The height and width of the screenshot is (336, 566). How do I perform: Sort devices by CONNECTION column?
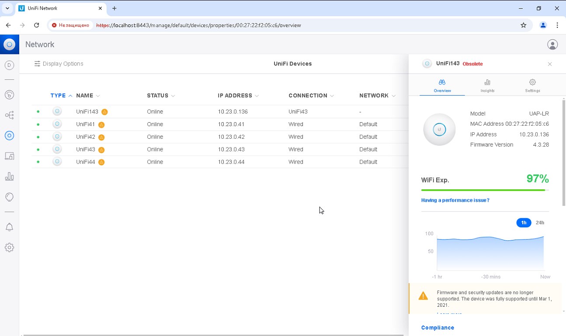(311, 96)
